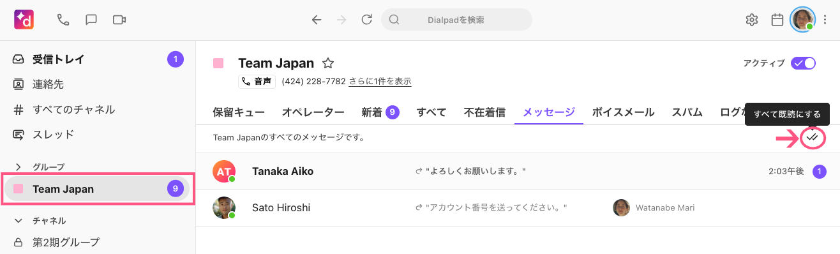Open the phone call icon
Image resolution: width=840 pixels, height=254 pixels.
(63, 20)
